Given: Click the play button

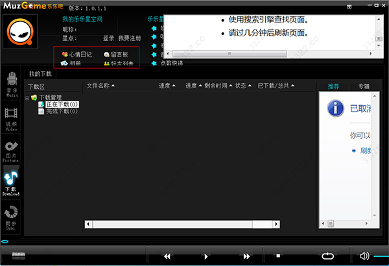Looking at the screenshot, I should [206, 256].
